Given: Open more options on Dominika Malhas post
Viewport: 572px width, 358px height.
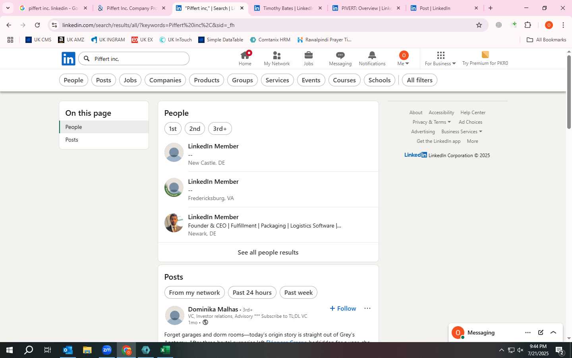Looking at the screenshot, I should [367, 308].
